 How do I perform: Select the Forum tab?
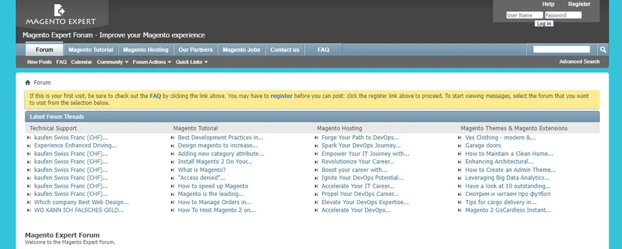pos(44,50)
